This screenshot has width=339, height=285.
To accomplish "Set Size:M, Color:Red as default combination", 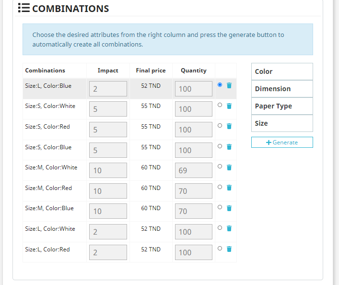I will point(220,187).
